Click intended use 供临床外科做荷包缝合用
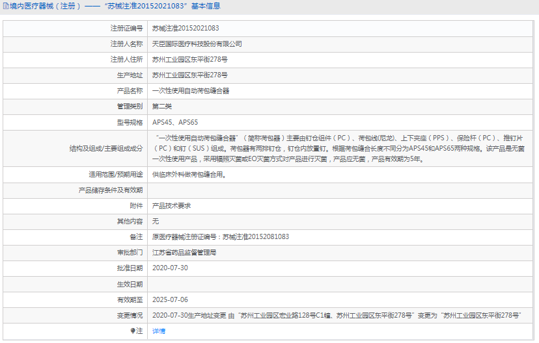The width and height of the screenshot is (539, 343). [189, 175]
